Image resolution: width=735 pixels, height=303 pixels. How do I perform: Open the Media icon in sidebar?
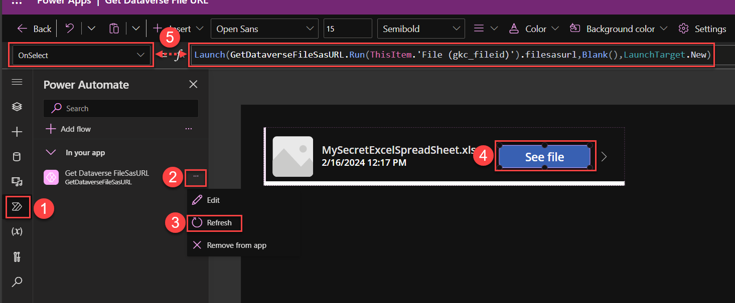point(17,181)
